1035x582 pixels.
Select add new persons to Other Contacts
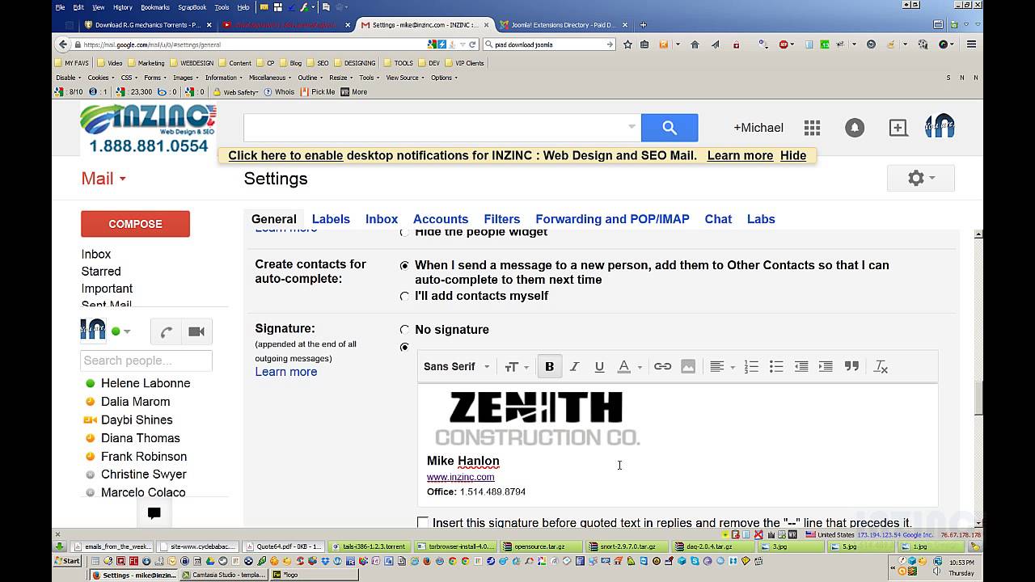(404, 265)
